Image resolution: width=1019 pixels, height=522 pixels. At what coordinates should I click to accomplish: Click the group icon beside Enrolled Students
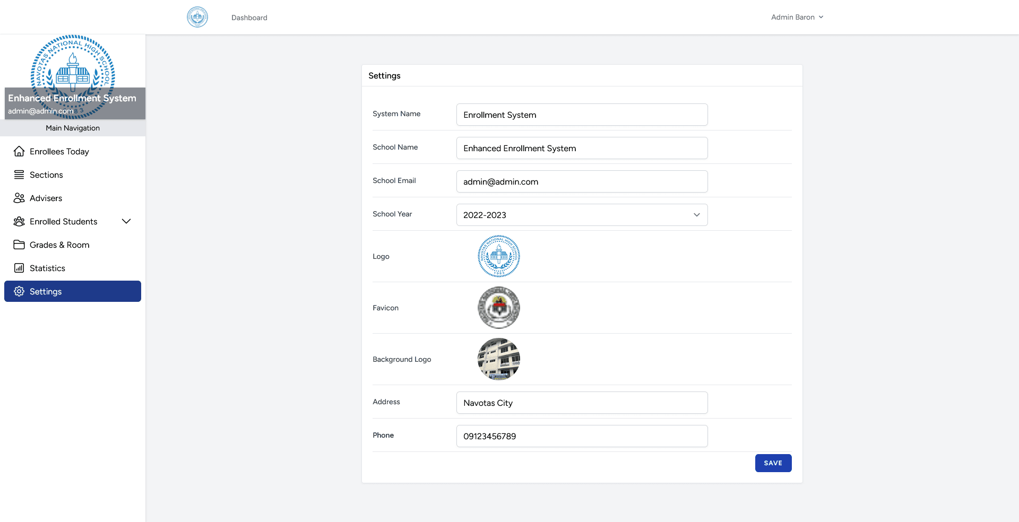pyautogui.click(x=19, y=221)
